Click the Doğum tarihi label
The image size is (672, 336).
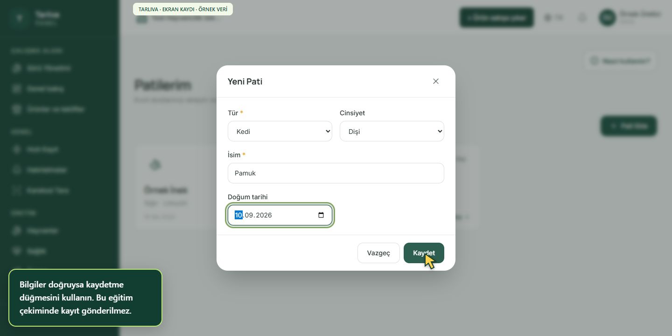coord(248,197)
